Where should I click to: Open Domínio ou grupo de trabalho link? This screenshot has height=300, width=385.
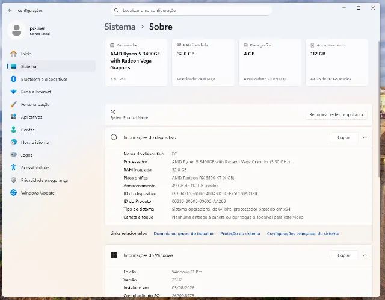point(183,233)
